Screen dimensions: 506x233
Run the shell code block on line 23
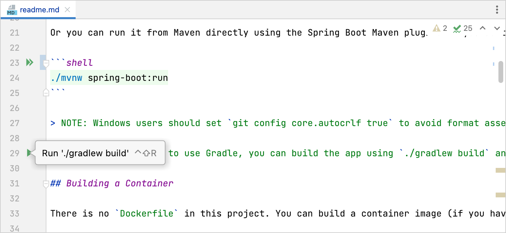tap(29, 62)
